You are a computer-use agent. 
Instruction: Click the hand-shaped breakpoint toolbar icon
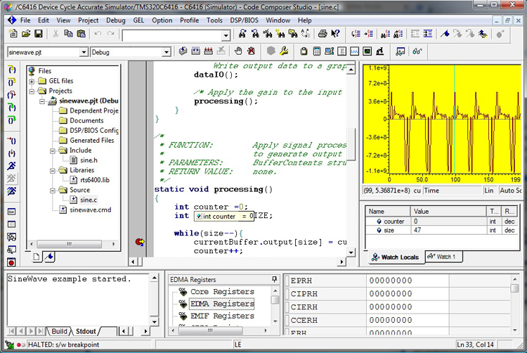[x=239, y=51]
